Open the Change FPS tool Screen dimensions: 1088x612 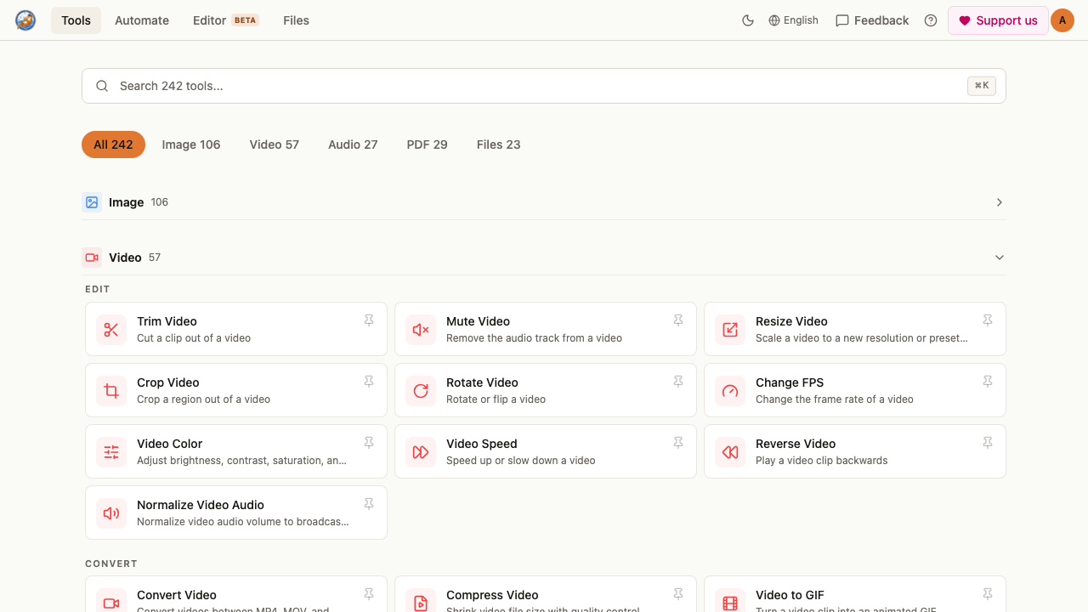click(x=855, y=390)
